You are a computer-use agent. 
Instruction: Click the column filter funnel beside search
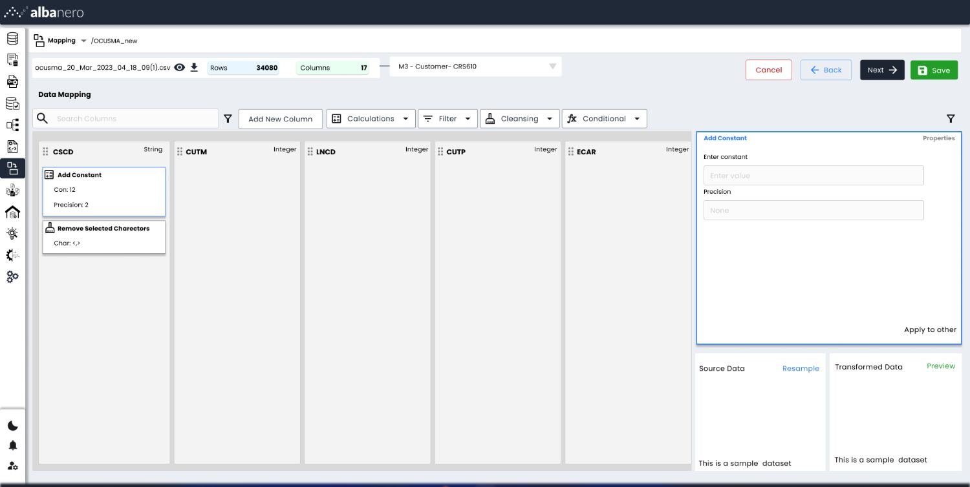(228, 119)
